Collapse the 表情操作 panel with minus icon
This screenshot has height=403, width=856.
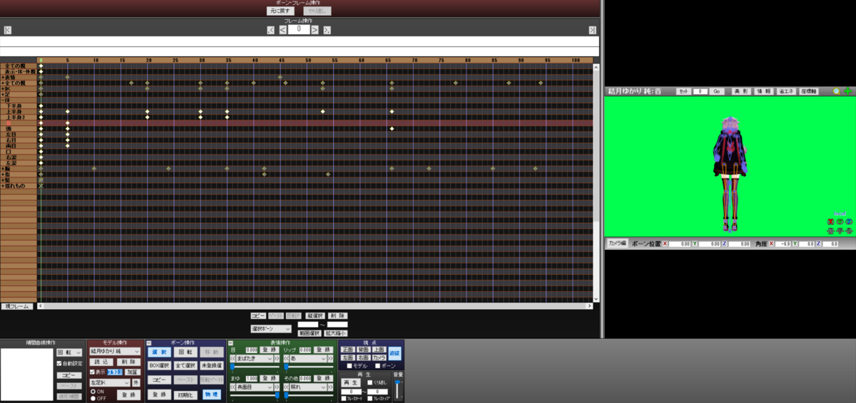(230, 343)
